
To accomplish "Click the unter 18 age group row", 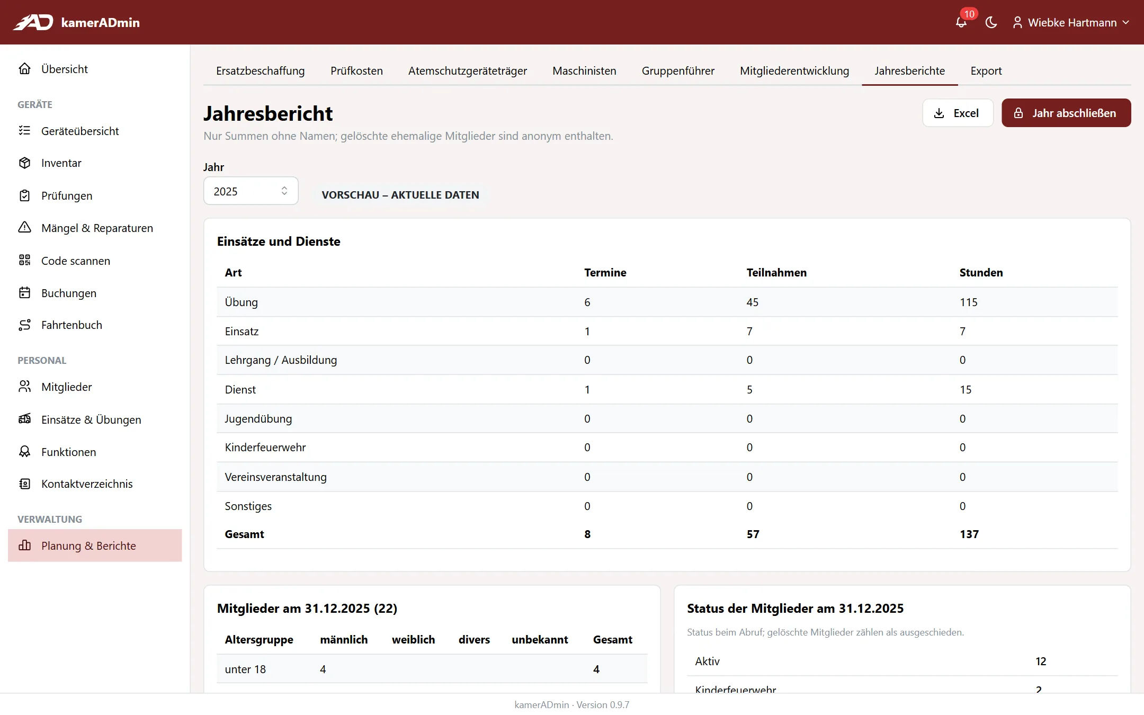I will point(432,669).
